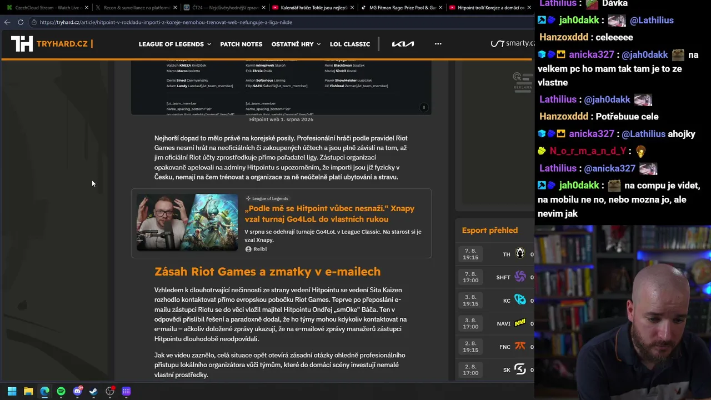Open the purple grid app on the taskbar

point(126,391)
